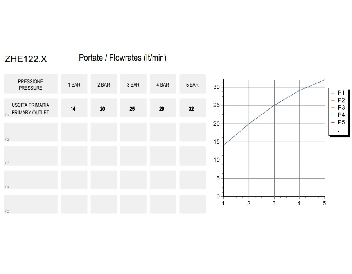Screen dimensions: 352x274
Task: Click the flowrate value 32 cell
Action: pos(192,108)
